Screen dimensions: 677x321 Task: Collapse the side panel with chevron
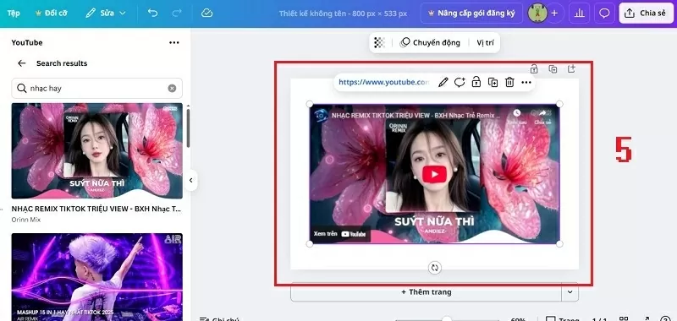(x=191, y=180)
